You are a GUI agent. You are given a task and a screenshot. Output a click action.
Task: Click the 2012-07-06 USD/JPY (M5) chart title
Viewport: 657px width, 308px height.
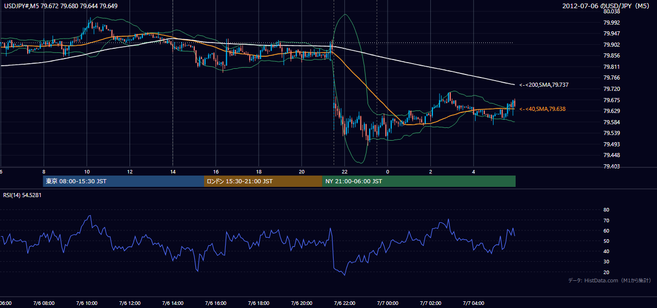(x=607, y=6)
